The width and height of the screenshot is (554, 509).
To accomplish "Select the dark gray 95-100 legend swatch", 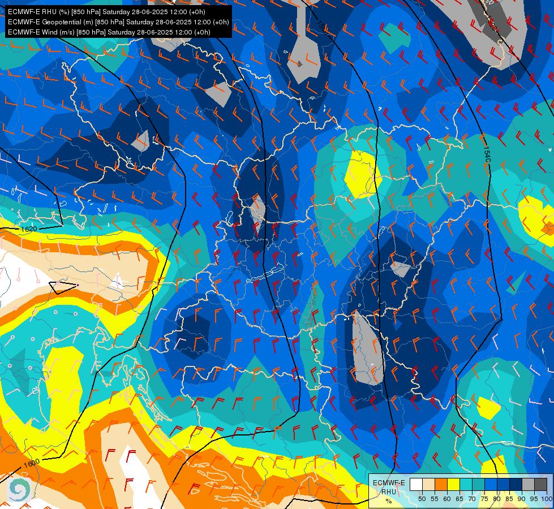I will pos(540,484).
